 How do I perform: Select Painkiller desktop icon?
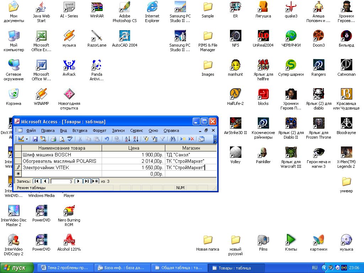point(263,155)
